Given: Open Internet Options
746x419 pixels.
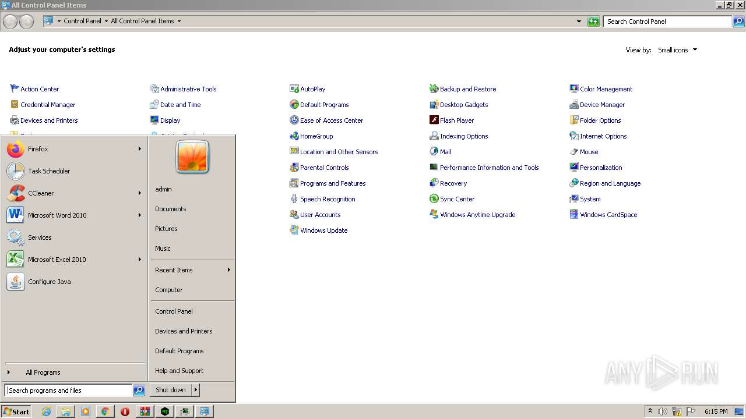Looking at the screenshot, I should (x=598, y=136).
